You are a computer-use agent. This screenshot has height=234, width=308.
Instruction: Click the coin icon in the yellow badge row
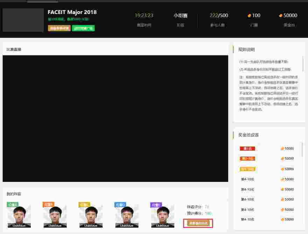tap(282, 169)
